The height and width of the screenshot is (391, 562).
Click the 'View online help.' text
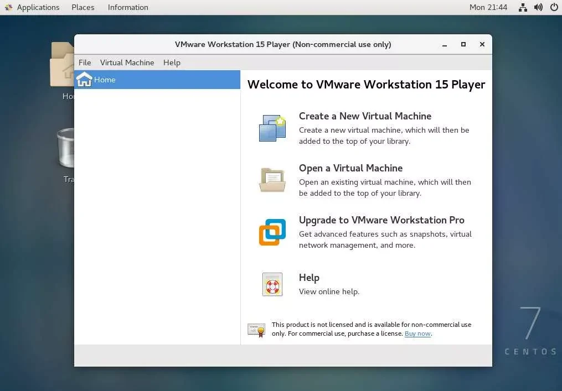pyautogui.click(x=329, y=291)
